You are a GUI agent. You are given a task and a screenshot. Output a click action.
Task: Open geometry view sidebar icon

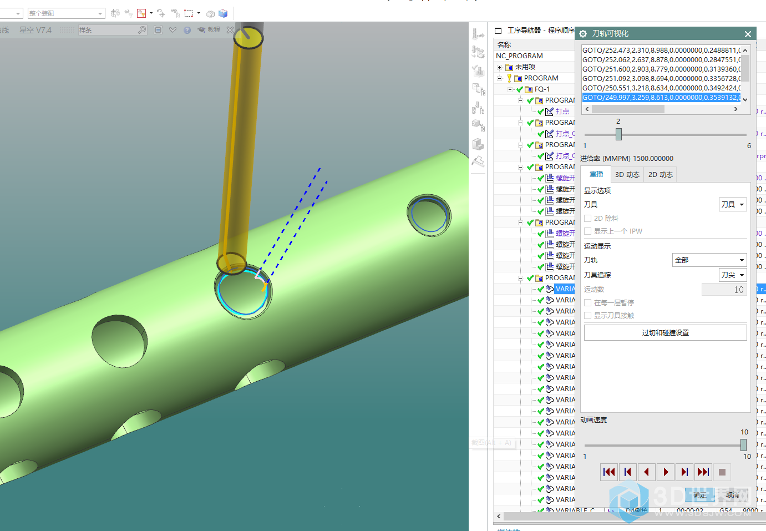click(x=478, y=125)
